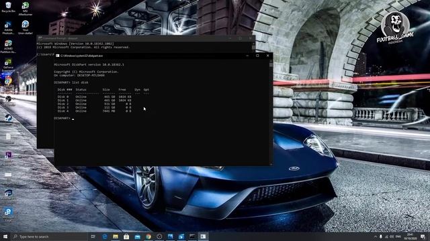Open MSI Afterburner desktop shortcut
The width and height of the screenshot is (430, 241).
click(x=26, y=8)
